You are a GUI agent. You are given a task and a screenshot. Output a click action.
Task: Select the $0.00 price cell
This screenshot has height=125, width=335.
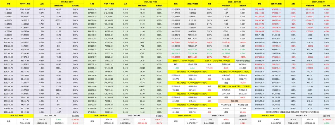click(8, 9)
